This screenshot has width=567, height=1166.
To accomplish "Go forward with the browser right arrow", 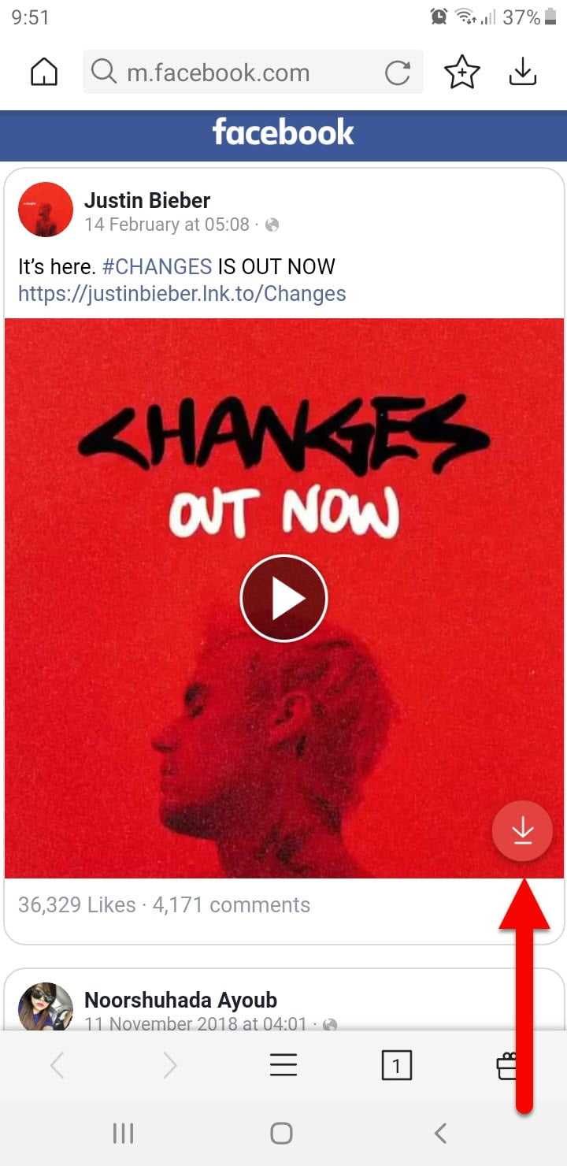I will pyautogui.click(x=170, y=1066).
